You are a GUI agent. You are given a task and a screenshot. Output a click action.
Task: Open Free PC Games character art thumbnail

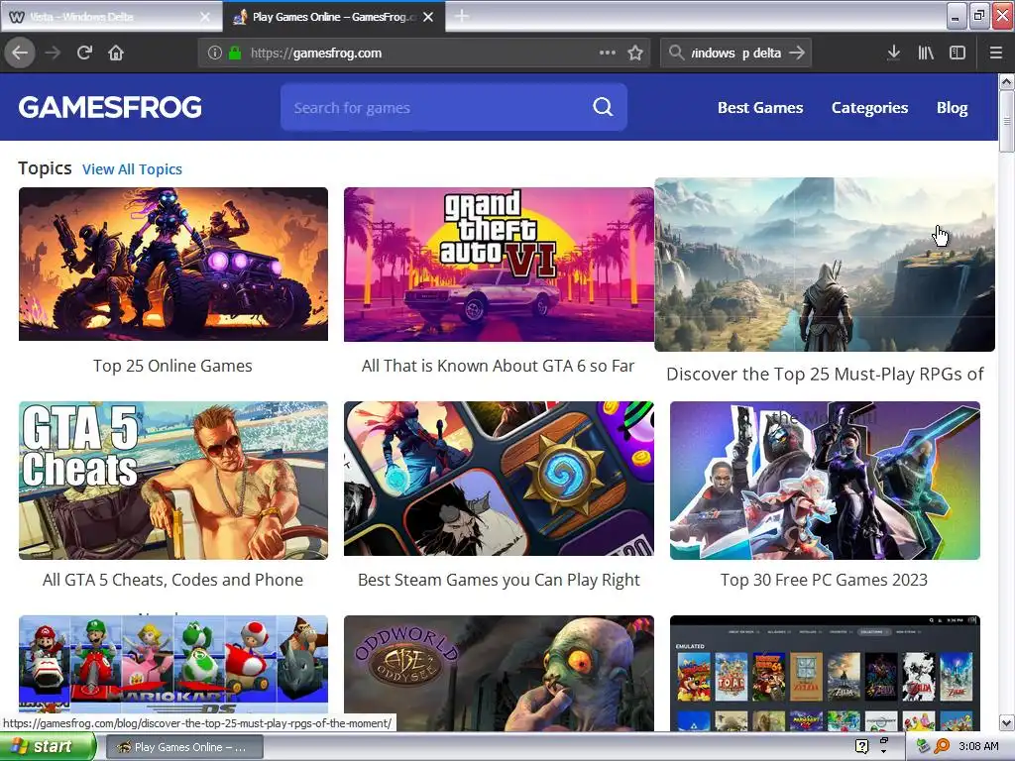[825, 481]
